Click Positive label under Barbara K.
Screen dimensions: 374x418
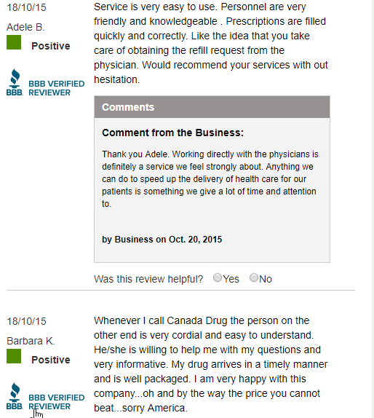[x=51, y=360]
